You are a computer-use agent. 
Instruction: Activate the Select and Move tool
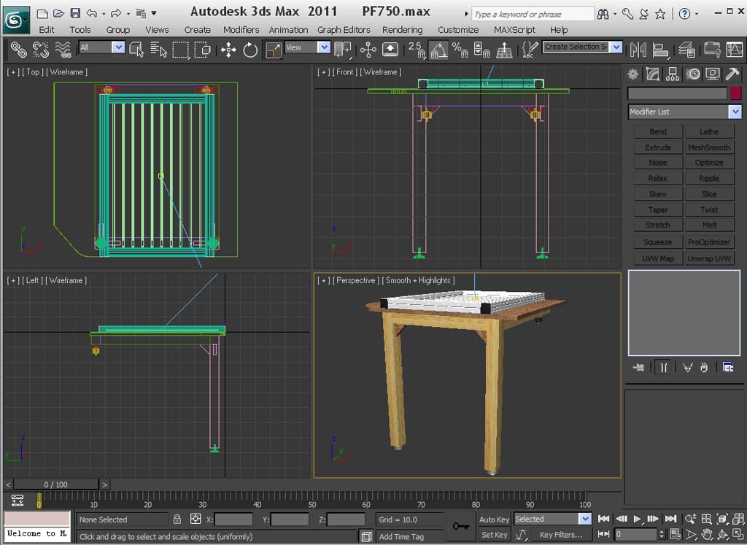coord(228,49)
